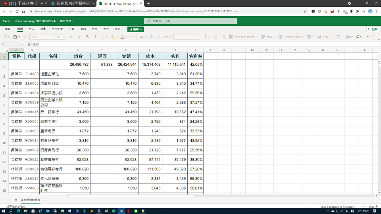Click the cell borders icon
The image size is (381, 214).
click(103, 37)
